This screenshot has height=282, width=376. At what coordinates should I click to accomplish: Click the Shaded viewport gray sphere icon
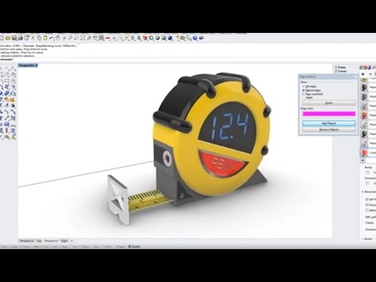[x=157, y=38]
